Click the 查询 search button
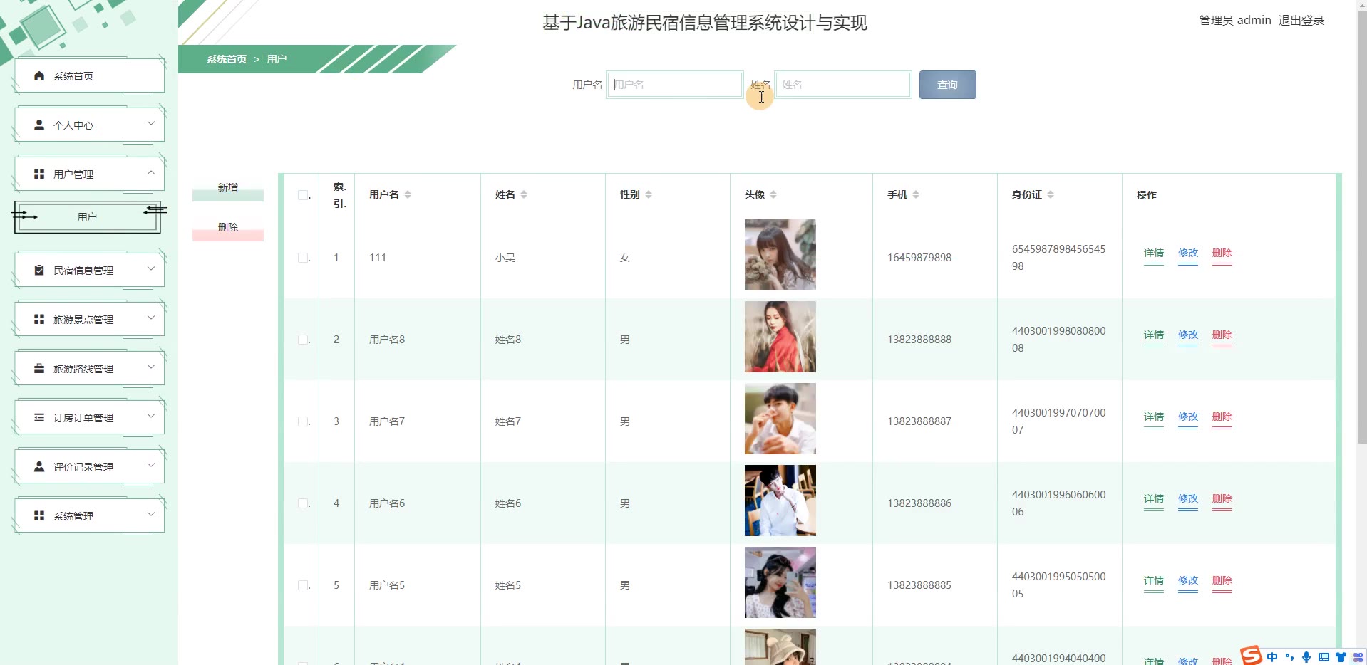The image size is (1367, 665). click(x=947, y=85)
